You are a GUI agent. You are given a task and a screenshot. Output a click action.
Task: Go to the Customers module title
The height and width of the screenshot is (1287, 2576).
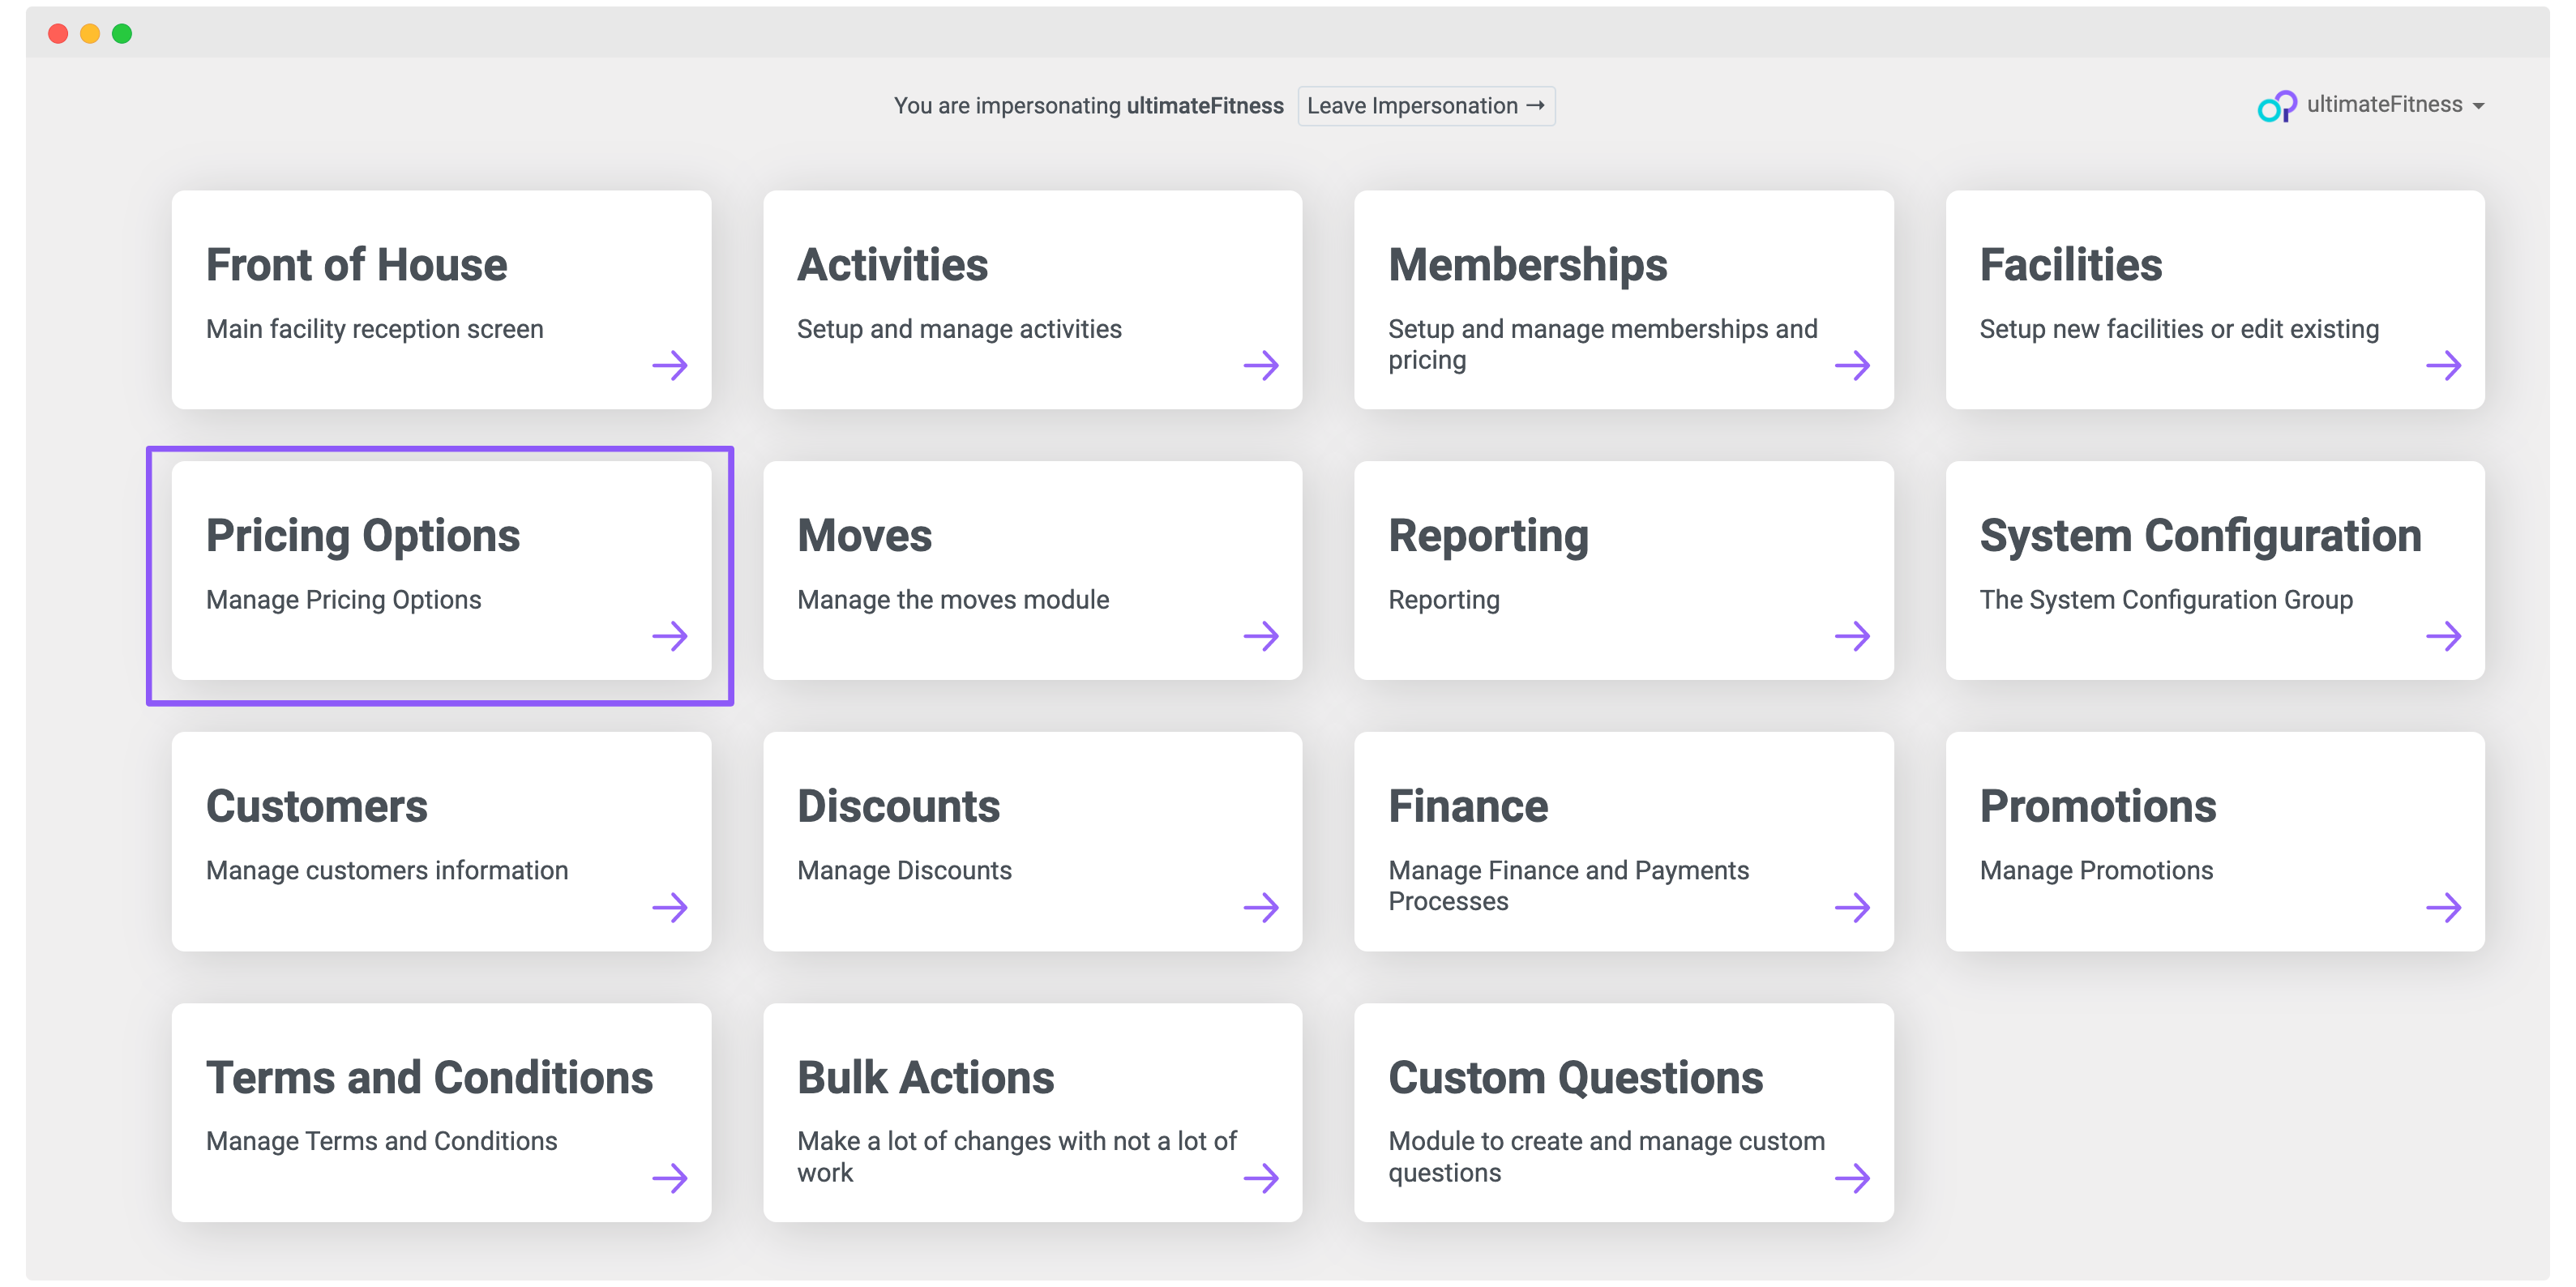(x=316, y=807)
